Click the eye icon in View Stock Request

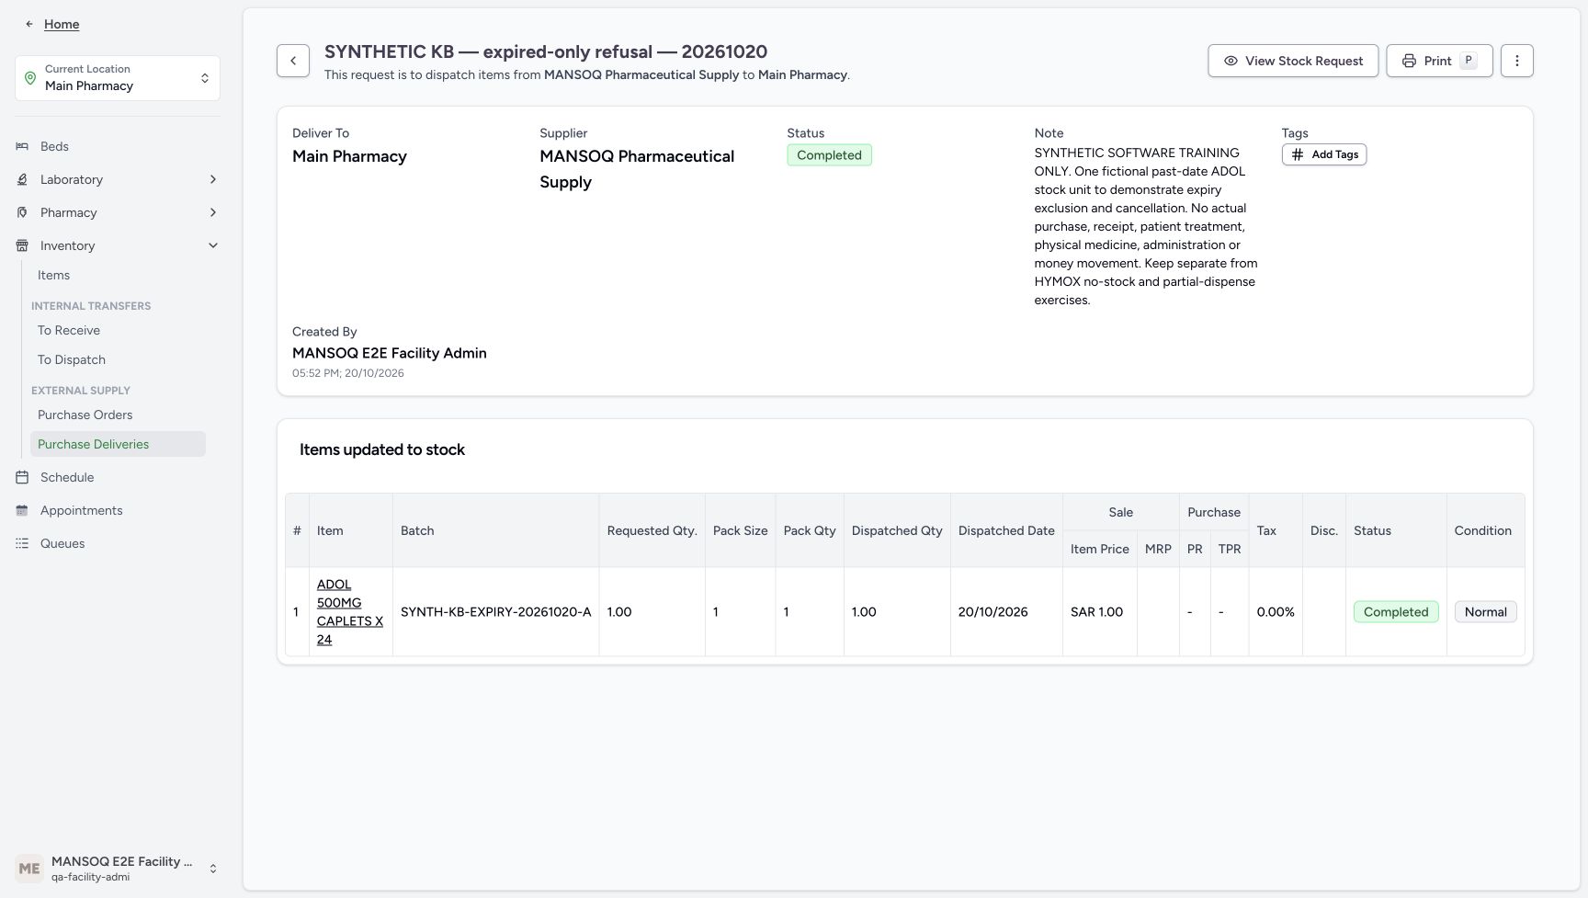click(x=1231, y=61)
